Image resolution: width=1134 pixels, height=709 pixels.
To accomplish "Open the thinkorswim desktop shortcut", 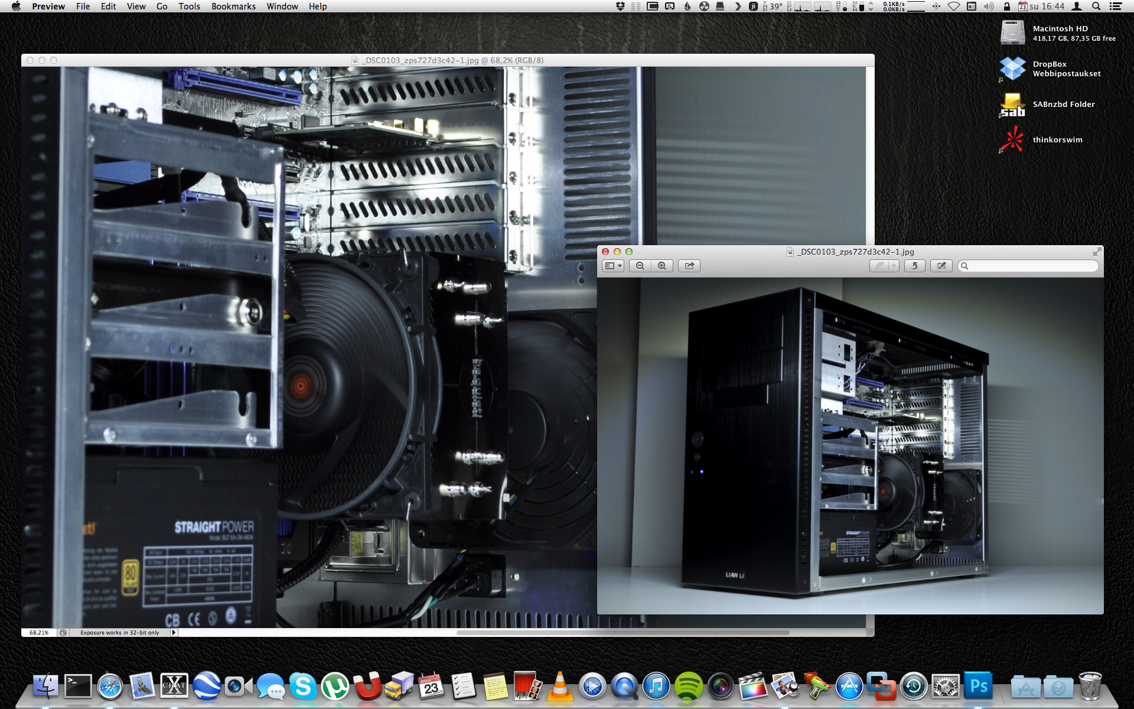I will pyautogui.click(x=1012, y=140).
